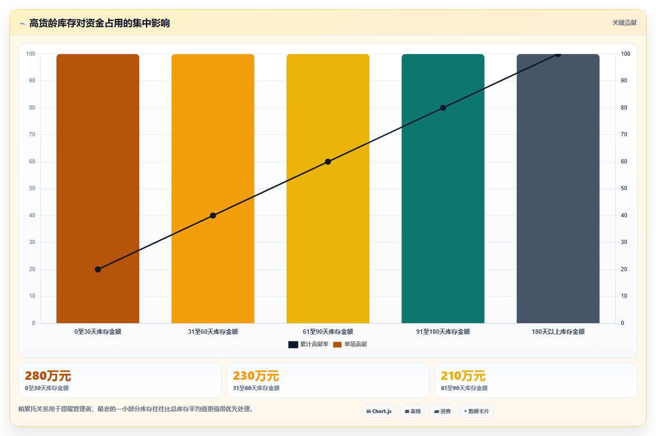
Task: Click the 280万元 data card
Action: pyautogui.click(x=120, y=380)
